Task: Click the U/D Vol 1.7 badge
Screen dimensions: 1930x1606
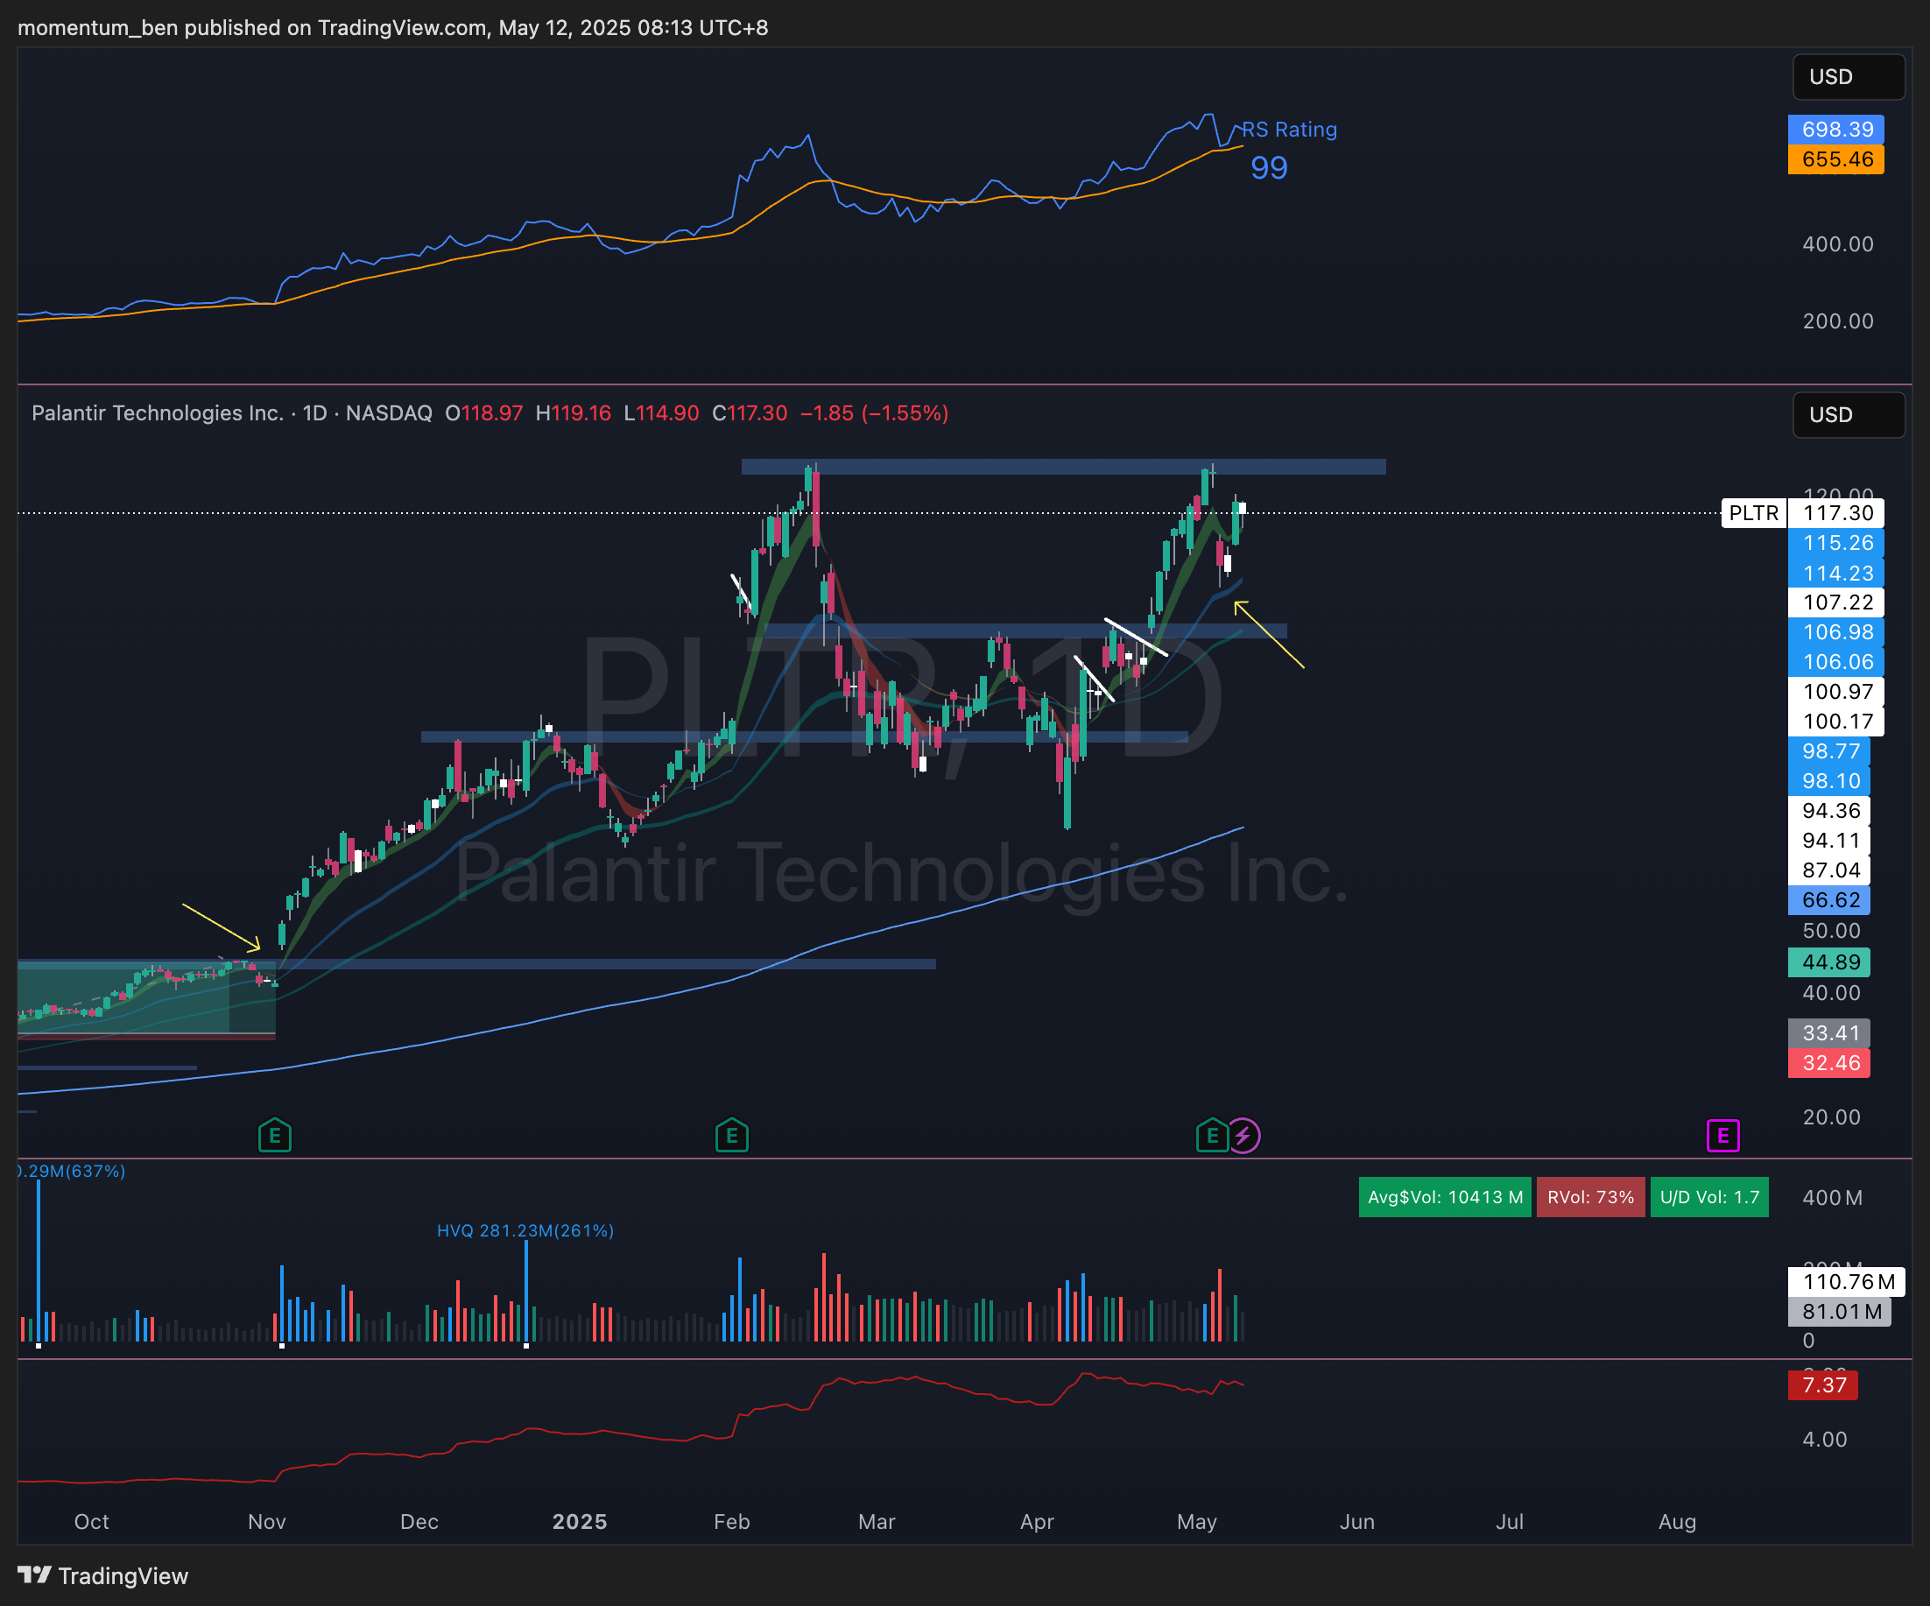Action: click(1708, 1197)
